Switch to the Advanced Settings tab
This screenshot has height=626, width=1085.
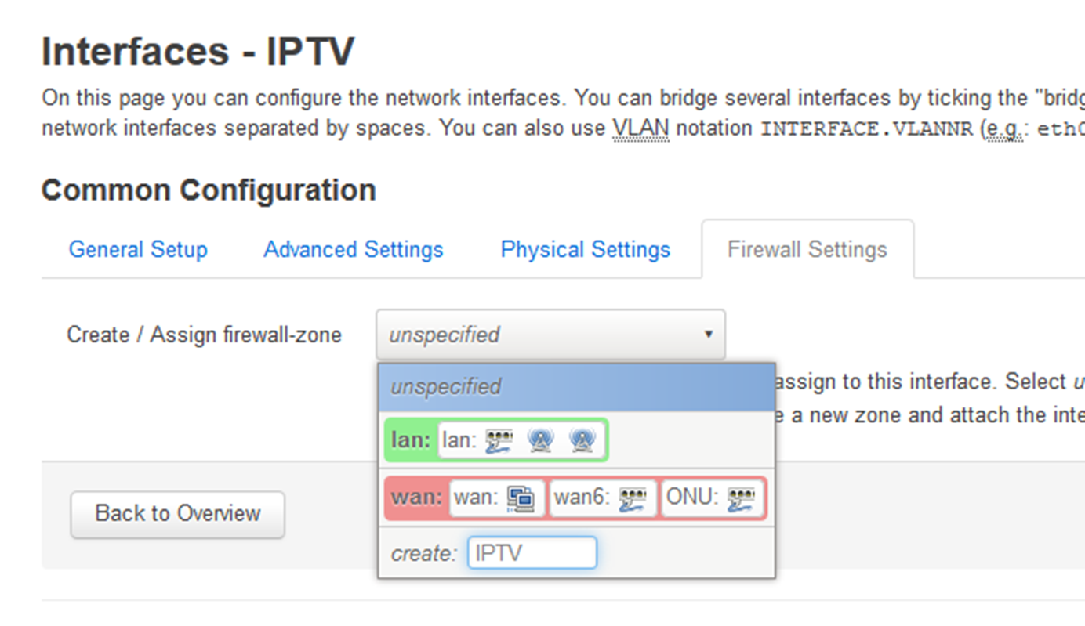[x=354, y=250]
